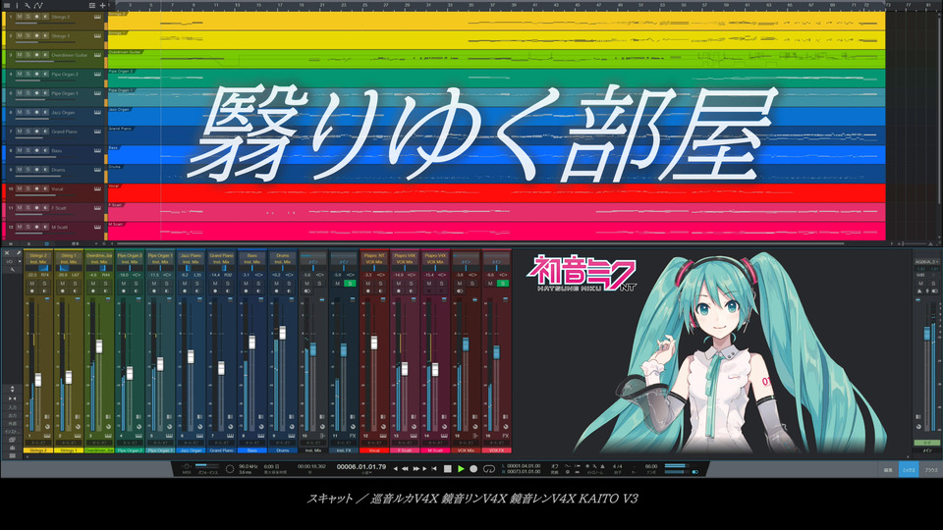
Task: Open the track list menu icon
Action: [x=7, y=6]
